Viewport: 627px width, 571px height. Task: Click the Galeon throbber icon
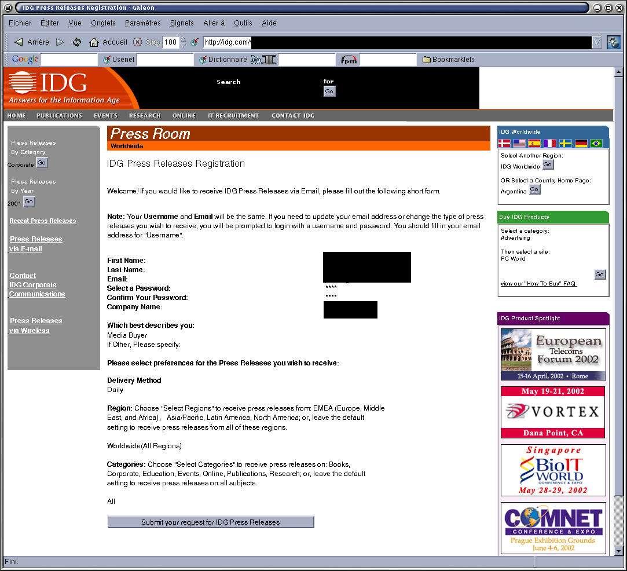(614, 42)
